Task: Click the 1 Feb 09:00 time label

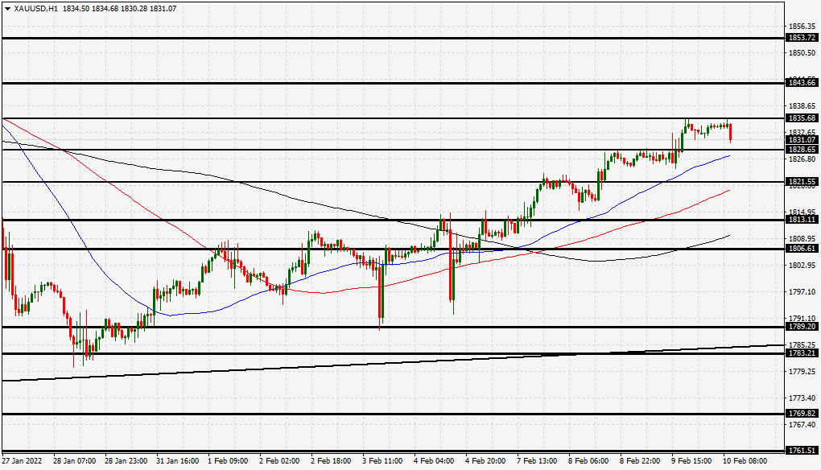Action: [x=228, y=461]
